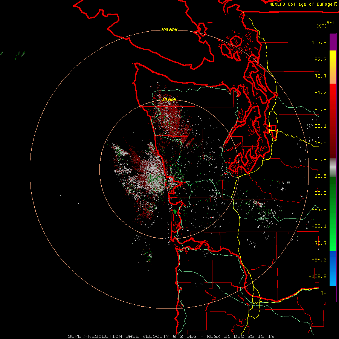339x339 pixels.
Task: Click the KLGX radar site identifier
Action: pos(214,336)
